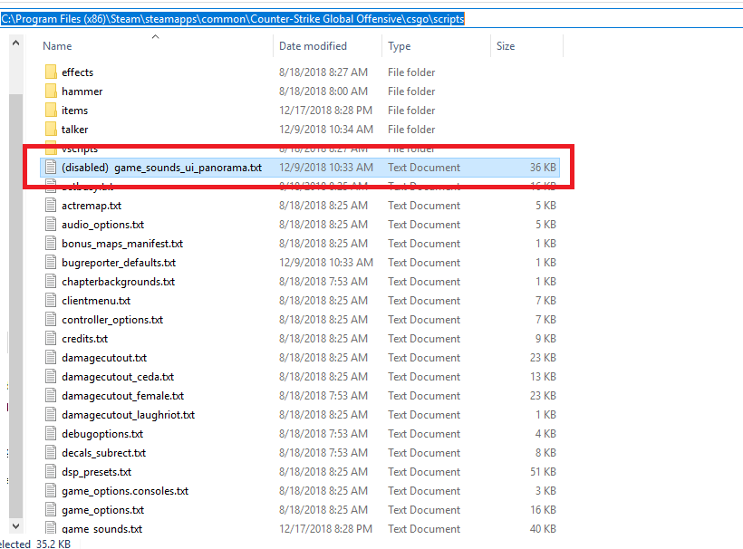The image size is (743, 549).
Task: Select the credits.txt file name
Action: [x=85, y=339]
